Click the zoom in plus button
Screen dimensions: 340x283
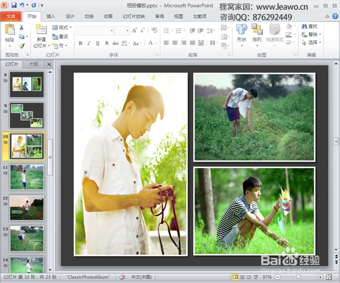320,277
